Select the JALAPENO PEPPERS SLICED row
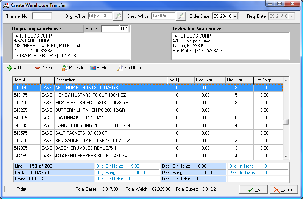Viewport: 303px width, 199px height. pos(148,156)
